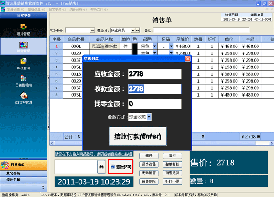Open the 统计分析 menu
Viewport: 274px width, 197px height.
coord(79,9)
